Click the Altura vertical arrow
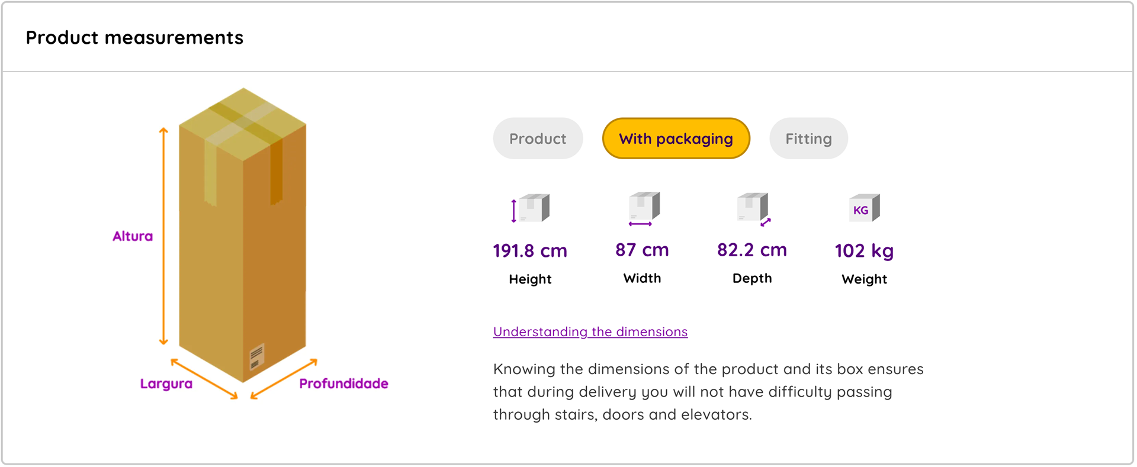 163,236
